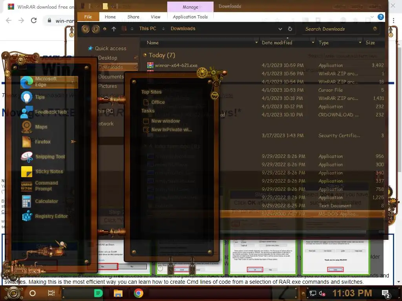
Task: Switch to Home ribbon tab
Action: point(110,17)
